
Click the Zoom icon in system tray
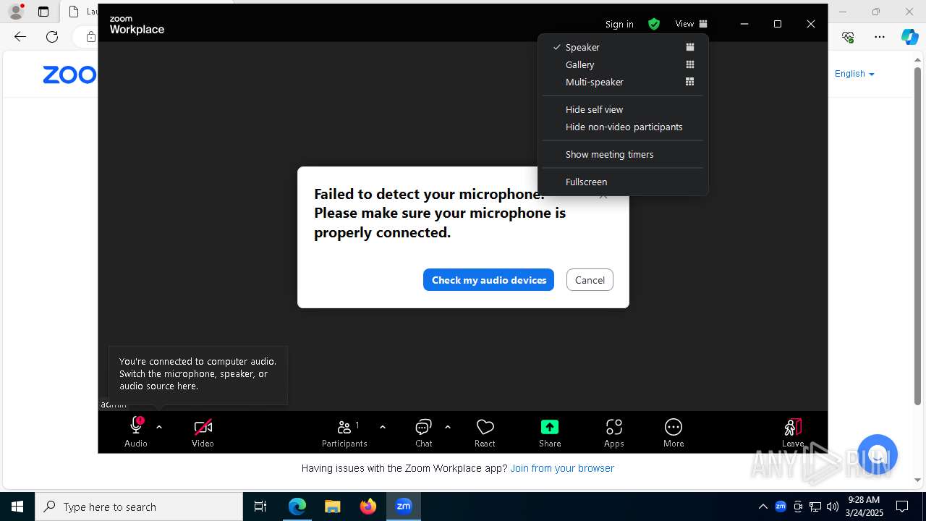coord(781,507)
